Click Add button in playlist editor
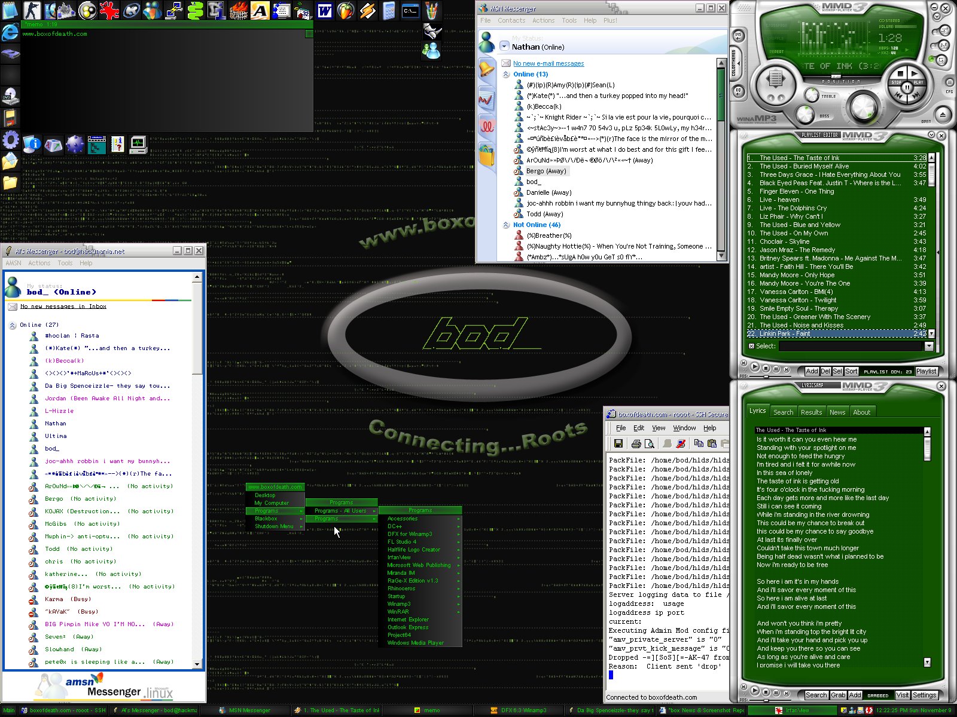Viewport: 957px width, 717px height. click(x=812, y=371)
